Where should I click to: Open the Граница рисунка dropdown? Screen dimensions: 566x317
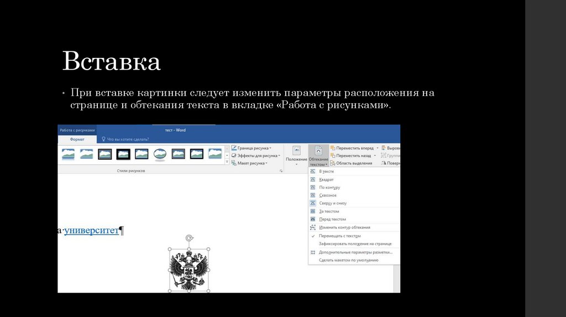pos(251,148)
